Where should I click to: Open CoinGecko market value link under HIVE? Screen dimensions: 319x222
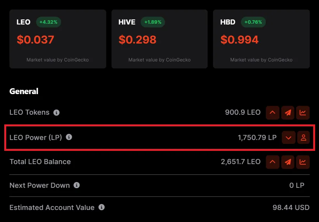coord(159,60)
